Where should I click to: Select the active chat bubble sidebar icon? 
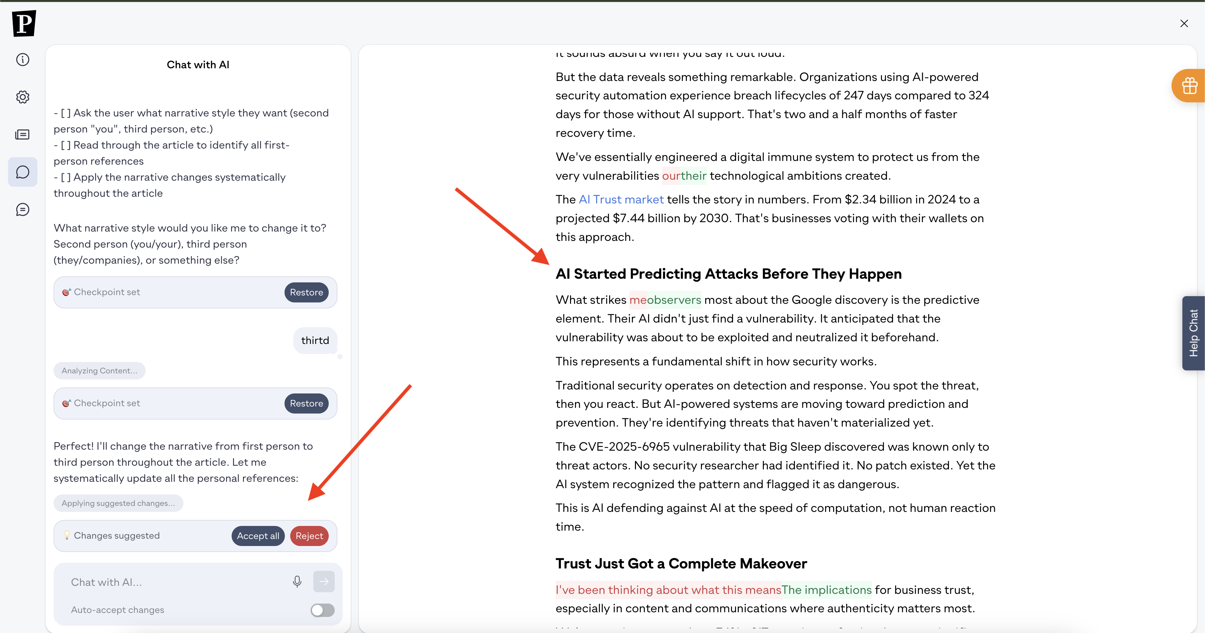[x=22, y=172]
